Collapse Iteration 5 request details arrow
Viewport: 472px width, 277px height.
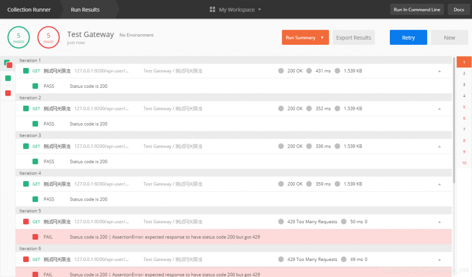pos(439,222)
